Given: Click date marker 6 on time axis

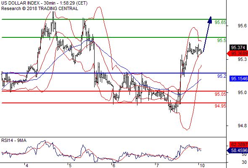Looking at the screenshot, I should (113, 165).
